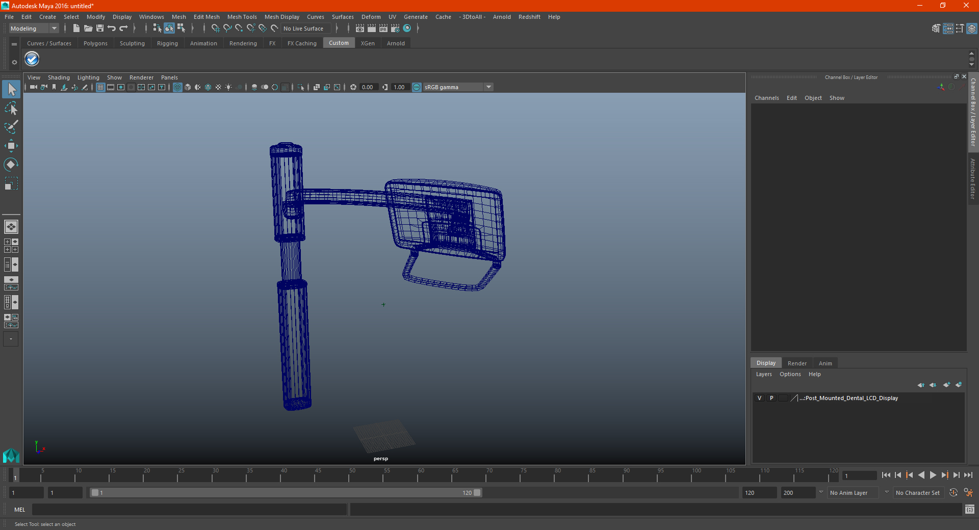Screen dimensions: 979x530
Task: Open the viewport Shading menu
Action: coord(59,77)
